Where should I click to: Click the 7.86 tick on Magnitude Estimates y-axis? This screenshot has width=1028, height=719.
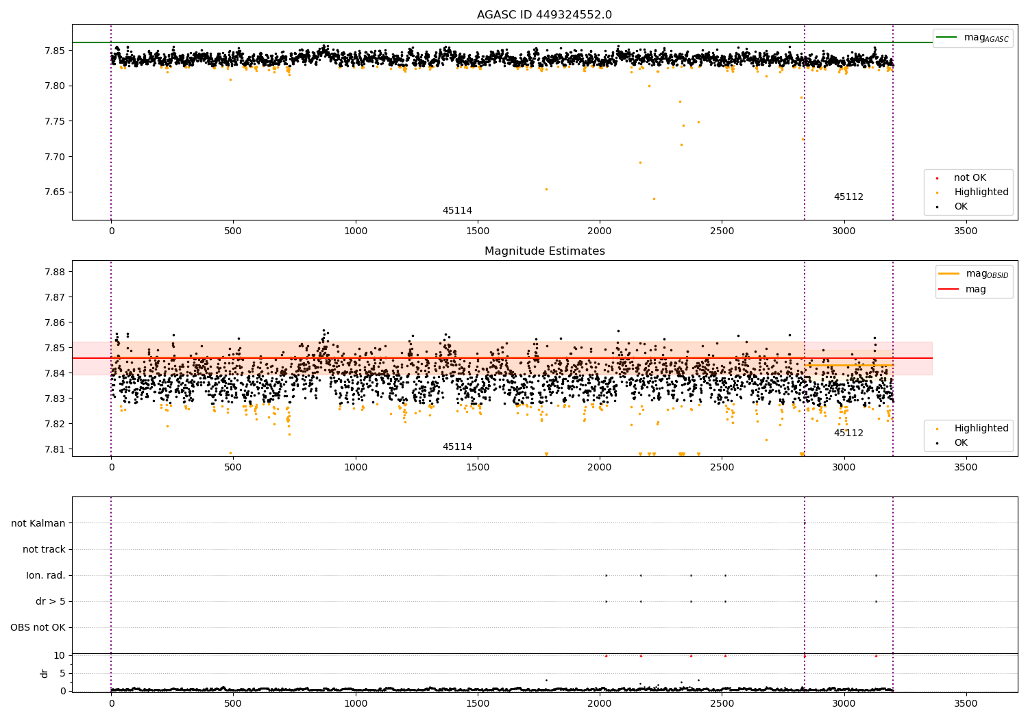pos(53,323)
